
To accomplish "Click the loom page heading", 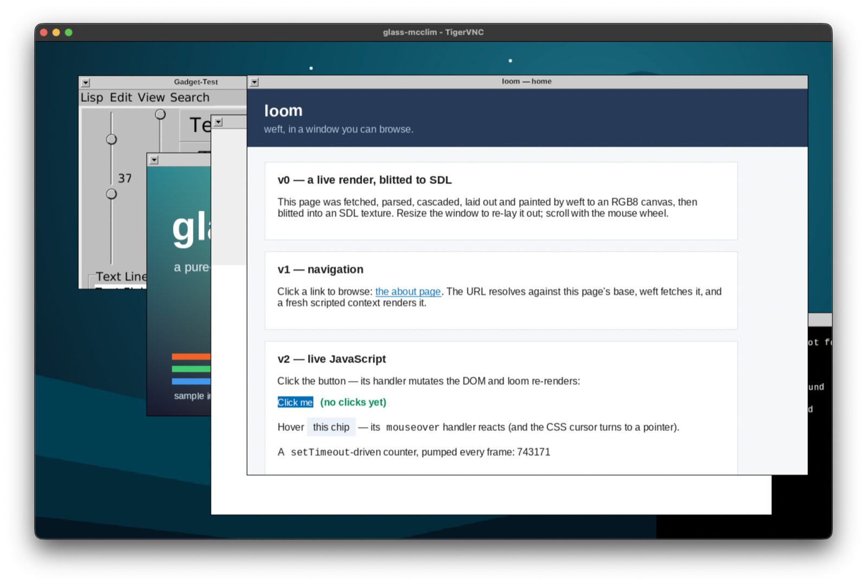I will coord(283,110).
